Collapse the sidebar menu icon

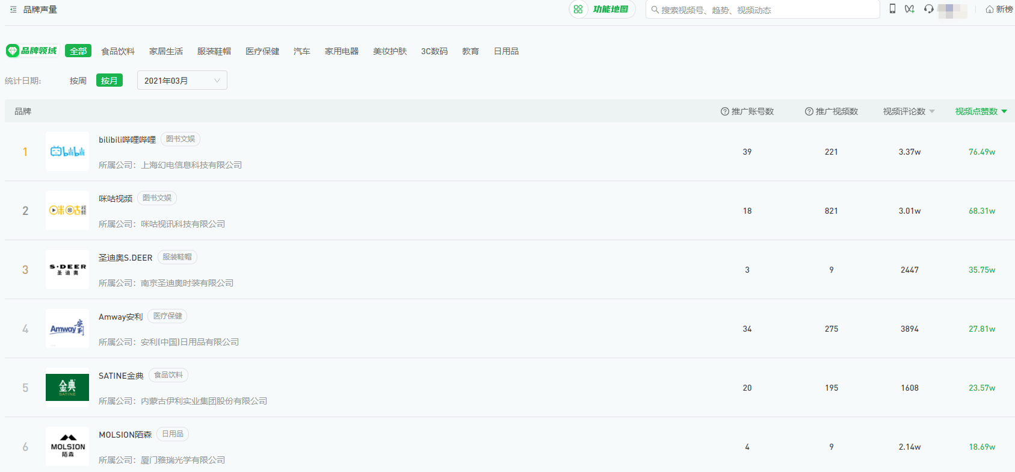[13, 10]
